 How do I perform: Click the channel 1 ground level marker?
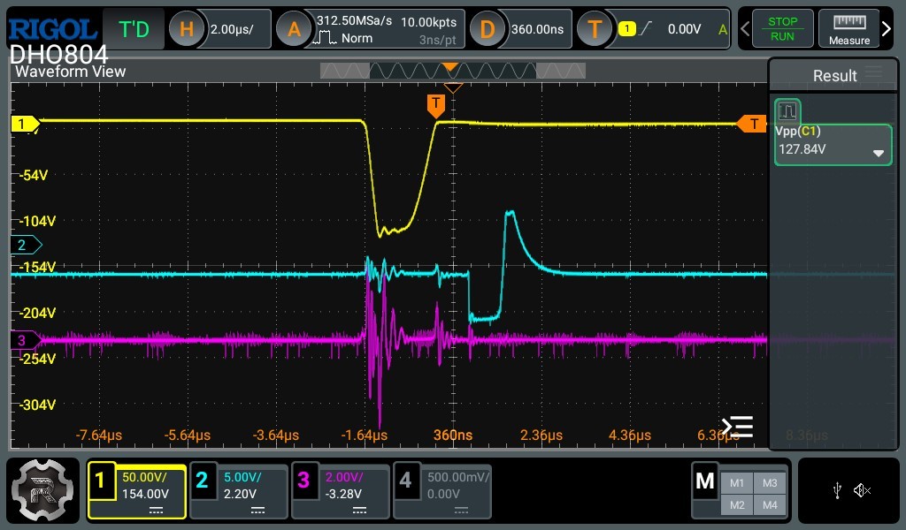[26, 124]
